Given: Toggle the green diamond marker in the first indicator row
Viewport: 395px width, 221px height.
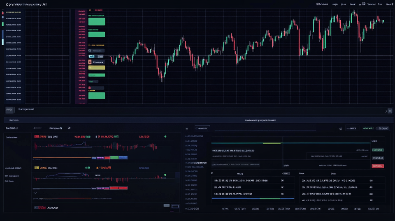Looking at the screenshot, I should (x=165, y=136).
